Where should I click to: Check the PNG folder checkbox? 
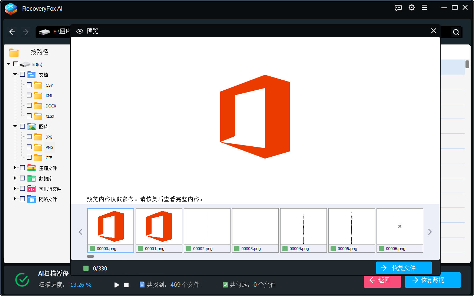[x=29, y=147]
